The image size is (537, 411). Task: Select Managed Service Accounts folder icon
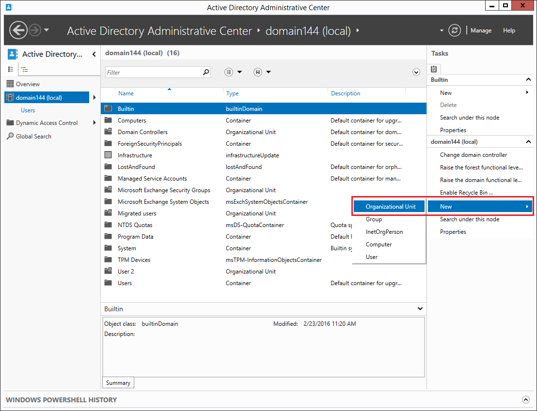pos(108,178)
